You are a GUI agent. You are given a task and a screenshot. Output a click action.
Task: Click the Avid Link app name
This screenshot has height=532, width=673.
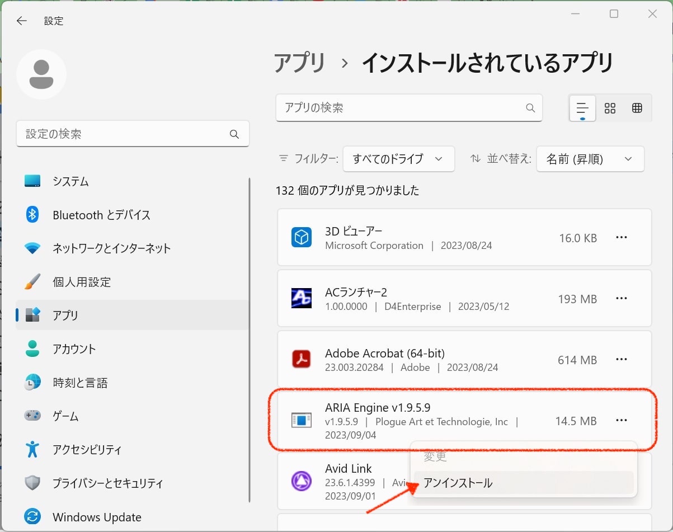tap(349, 468)
